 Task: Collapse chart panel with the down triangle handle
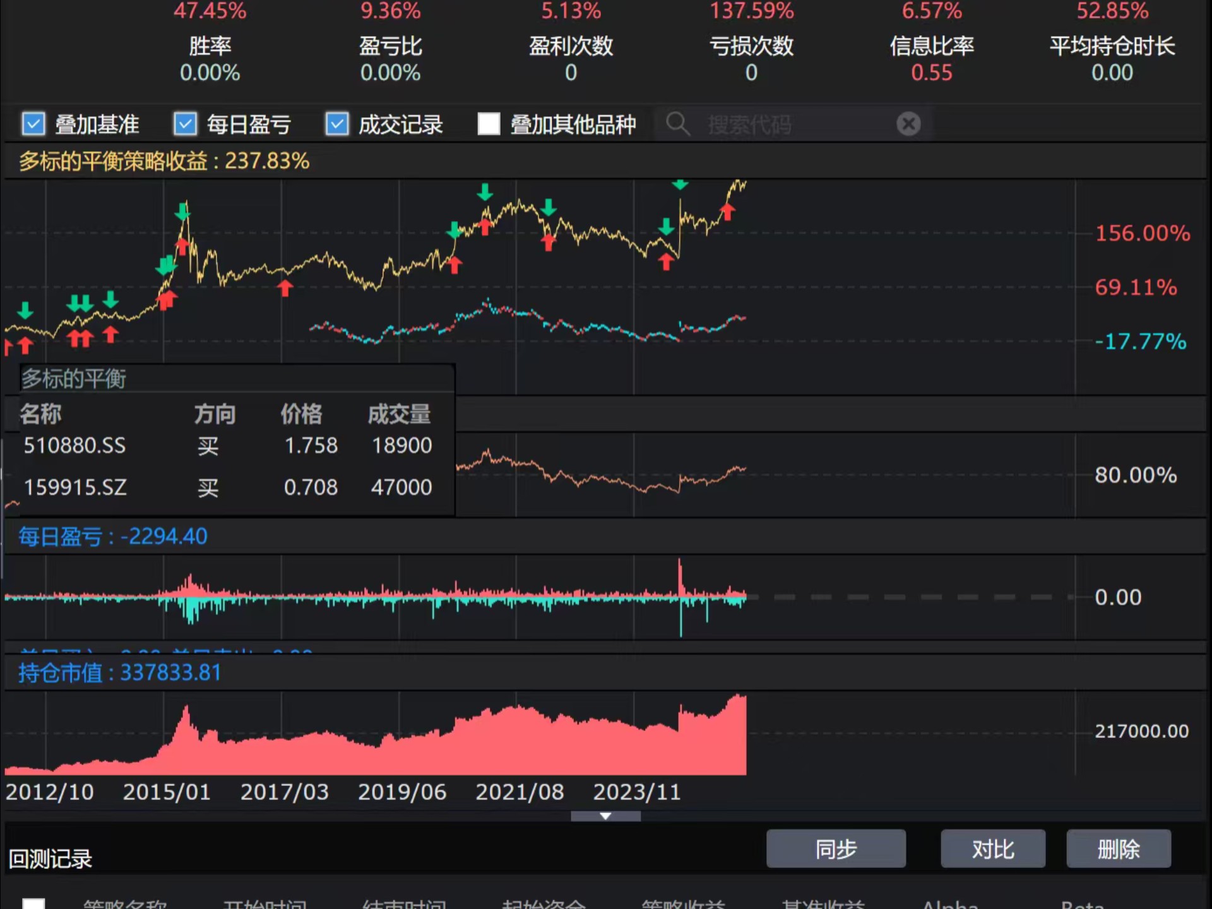[x=605, y=816]
